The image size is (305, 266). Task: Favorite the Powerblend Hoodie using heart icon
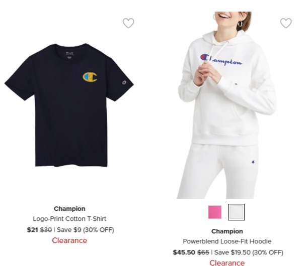286,23
